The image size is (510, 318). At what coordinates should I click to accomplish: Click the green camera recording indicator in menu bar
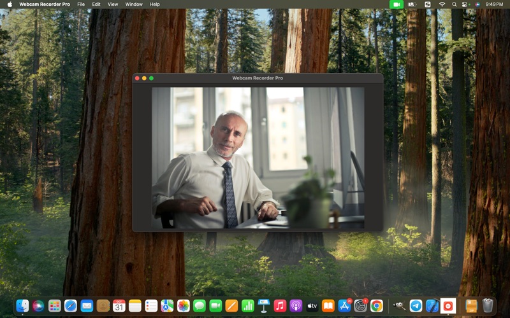pos(397,4)
